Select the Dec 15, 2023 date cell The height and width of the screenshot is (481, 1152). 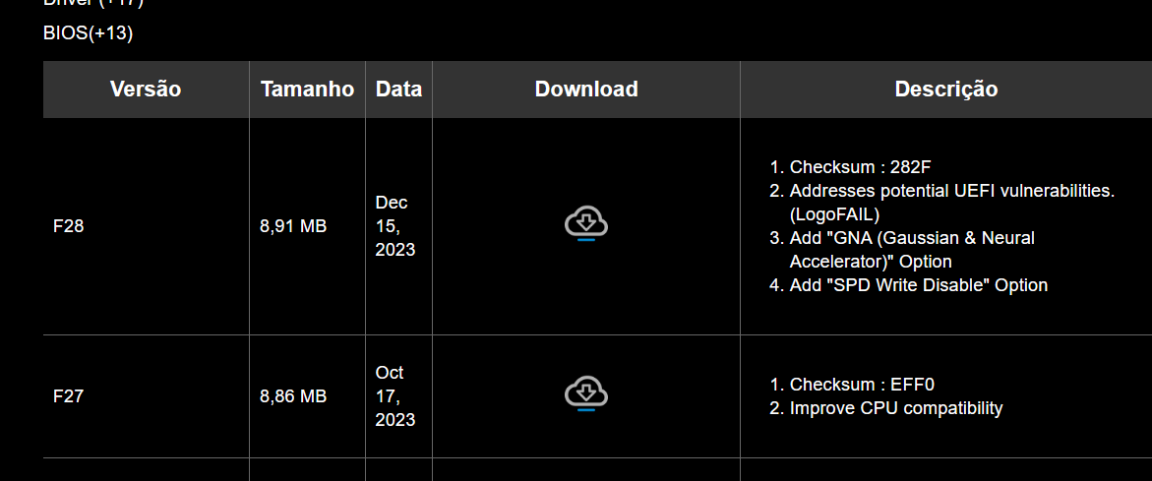[x=395, y=226]
